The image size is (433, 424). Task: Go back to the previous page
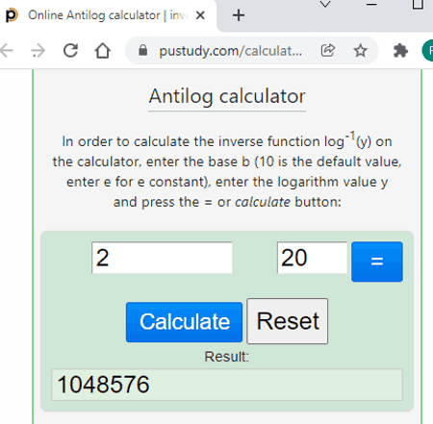[7, 51]
